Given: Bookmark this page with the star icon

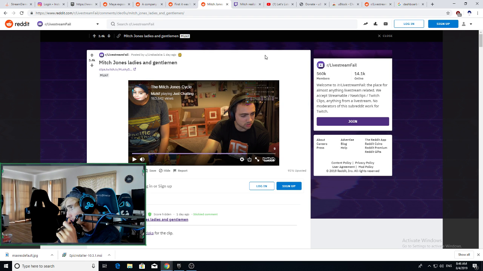Looking at the screenshot, I should click(x=448, y=13).
